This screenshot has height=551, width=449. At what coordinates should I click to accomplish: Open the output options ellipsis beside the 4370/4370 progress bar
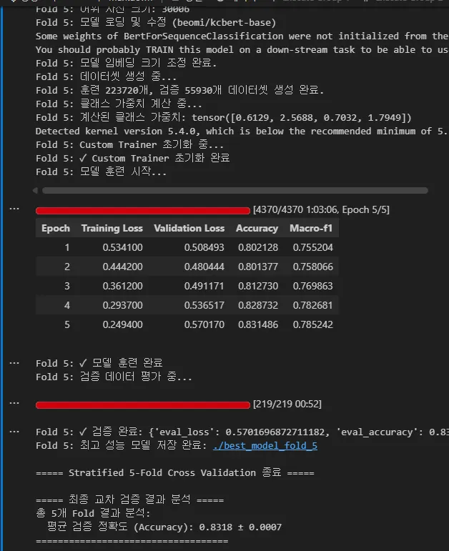[14, 209]
